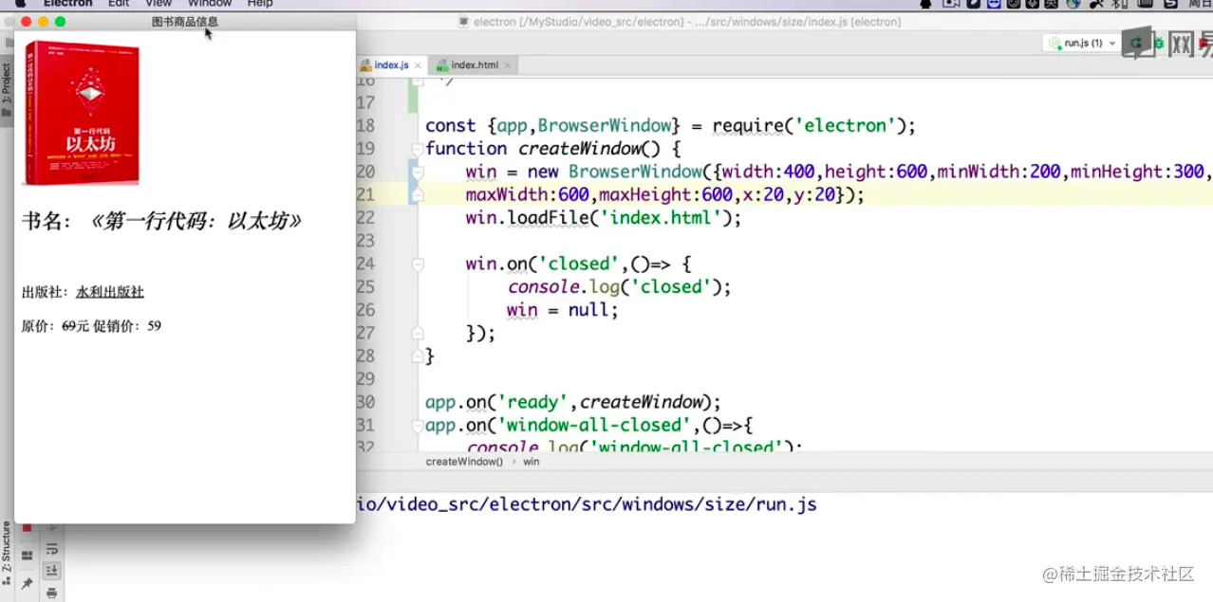Collapse the 'closed' callback fold marker at line 24
The width and height of the screenshot is (1213, 602).
click(417, 265)
